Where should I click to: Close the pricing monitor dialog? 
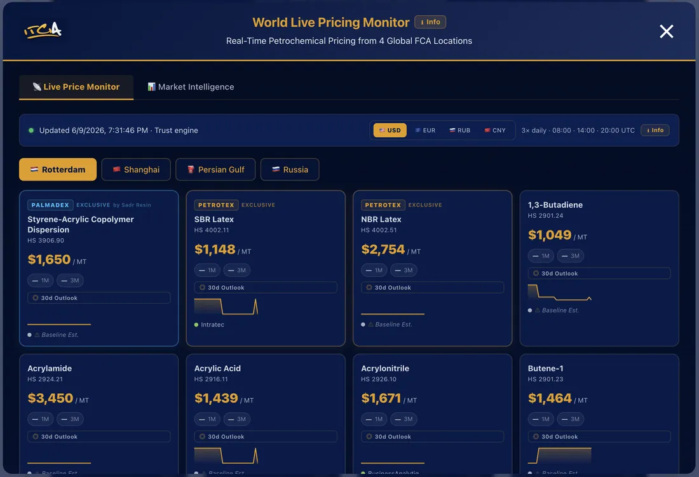pos(666,31)
